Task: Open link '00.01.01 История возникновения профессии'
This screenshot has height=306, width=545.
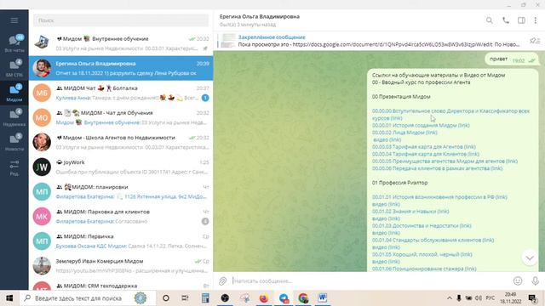Action: coord(439,197)
